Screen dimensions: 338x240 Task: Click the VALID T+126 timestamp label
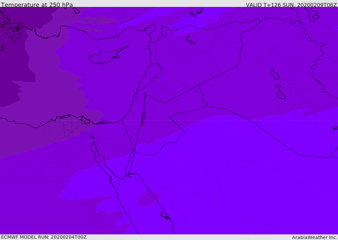(x=291, y=5)
